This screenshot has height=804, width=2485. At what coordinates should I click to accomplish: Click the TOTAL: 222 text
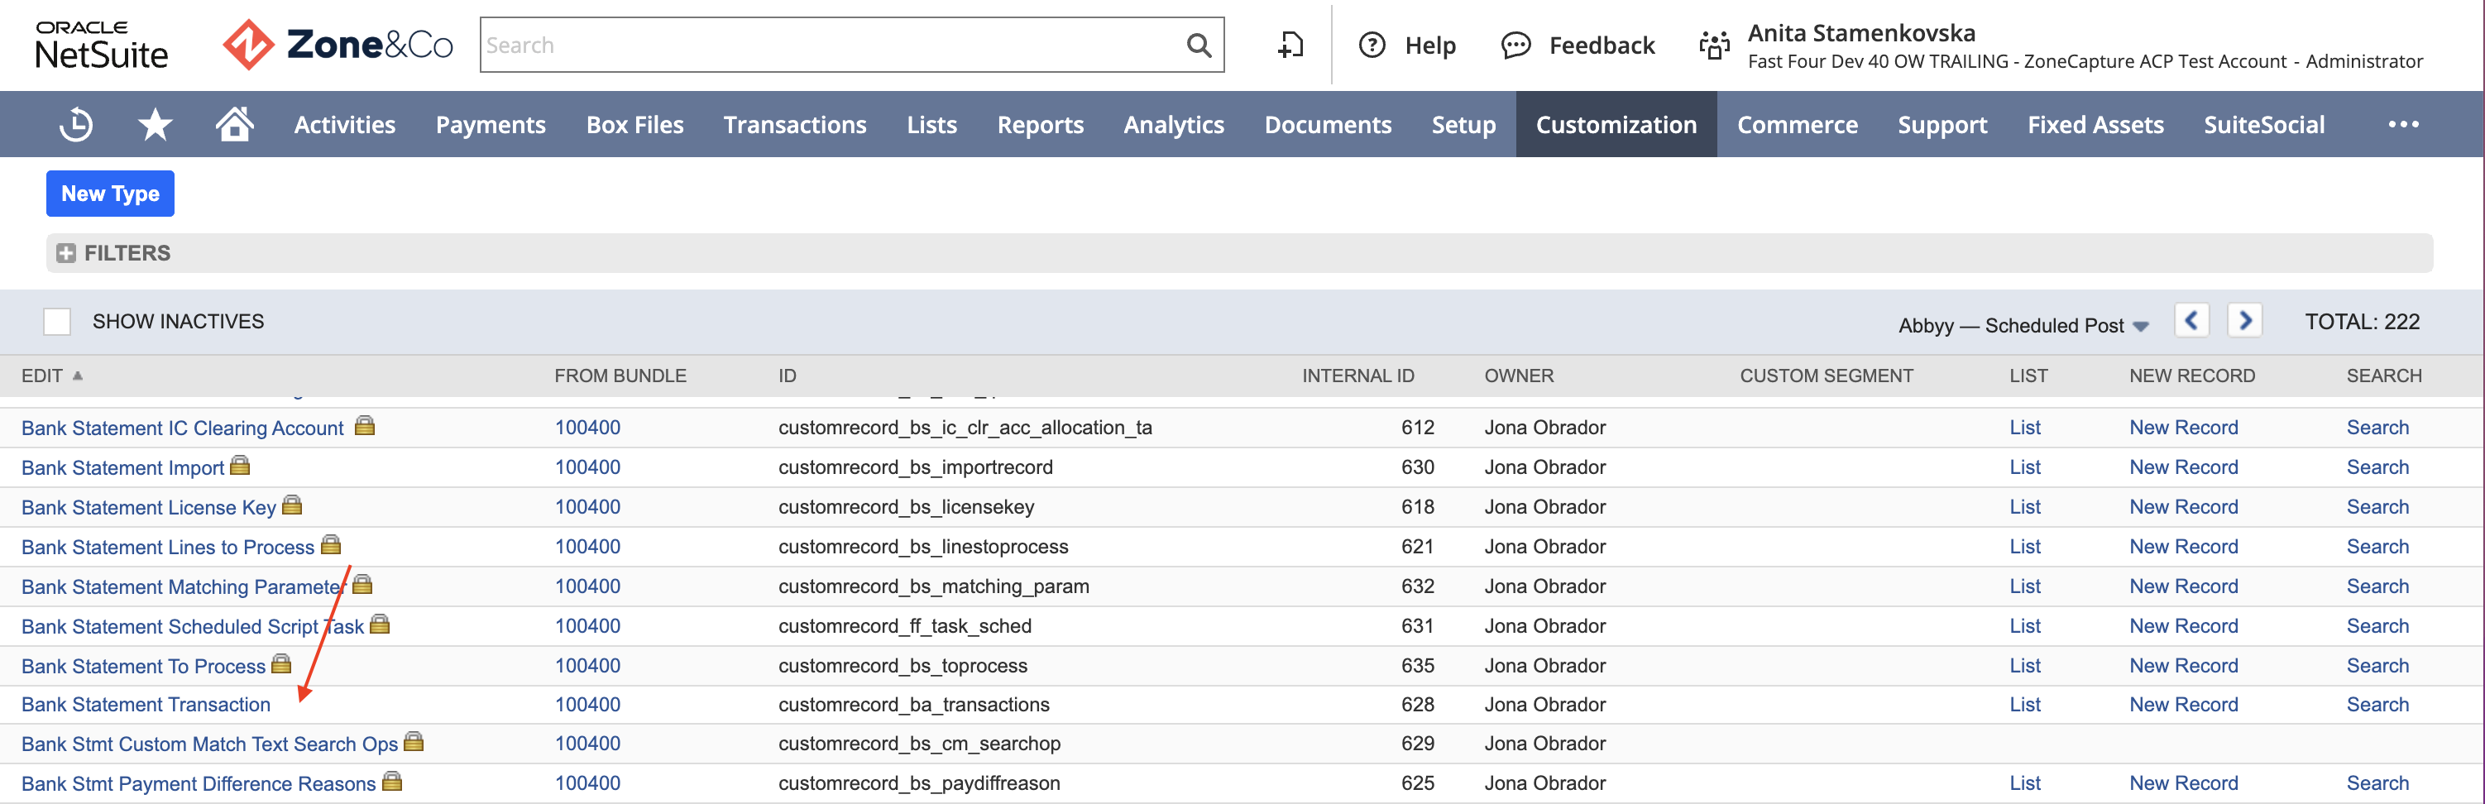tap(2362, 322)
